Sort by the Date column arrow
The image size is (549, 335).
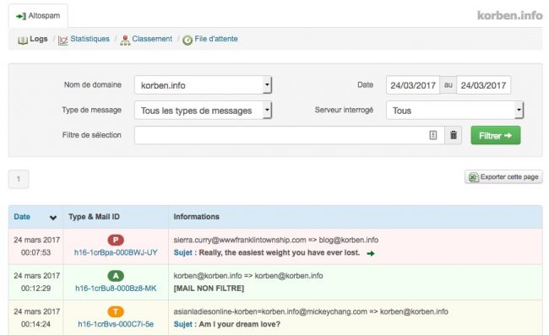pos(53,218)
